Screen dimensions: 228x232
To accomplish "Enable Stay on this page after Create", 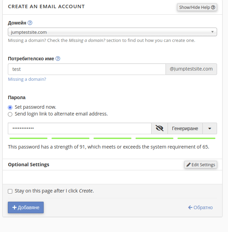I will point(10,191).
